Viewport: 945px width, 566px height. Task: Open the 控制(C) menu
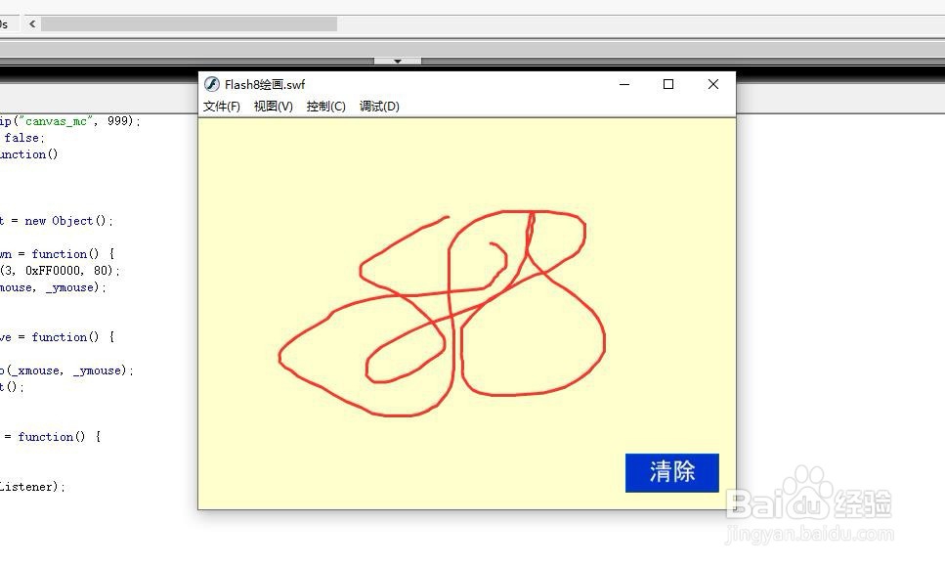point(325,107)
